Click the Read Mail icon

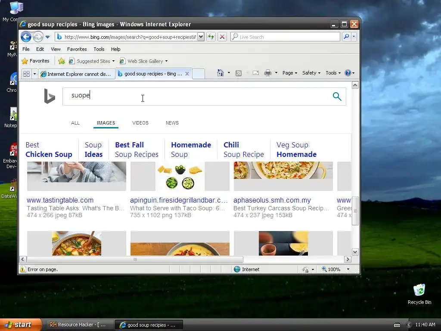coord(256,73)
